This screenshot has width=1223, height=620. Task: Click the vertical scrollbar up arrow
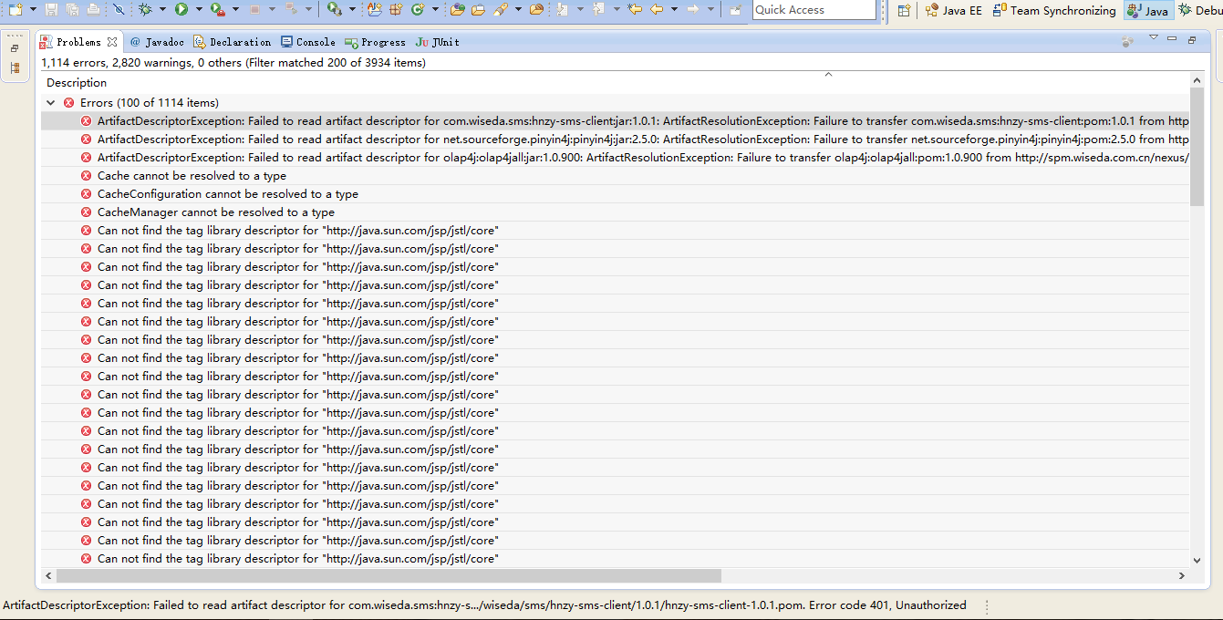[x=1197, y=82]
